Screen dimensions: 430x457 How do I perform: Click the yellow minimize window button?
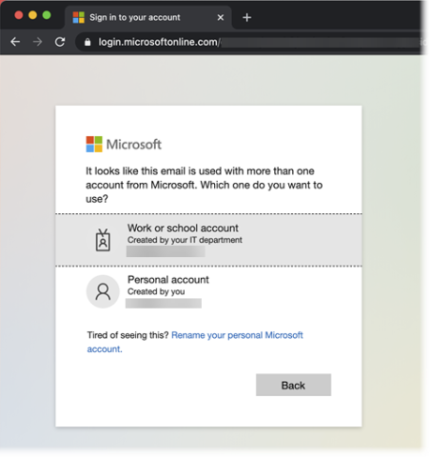pos(32,15)
